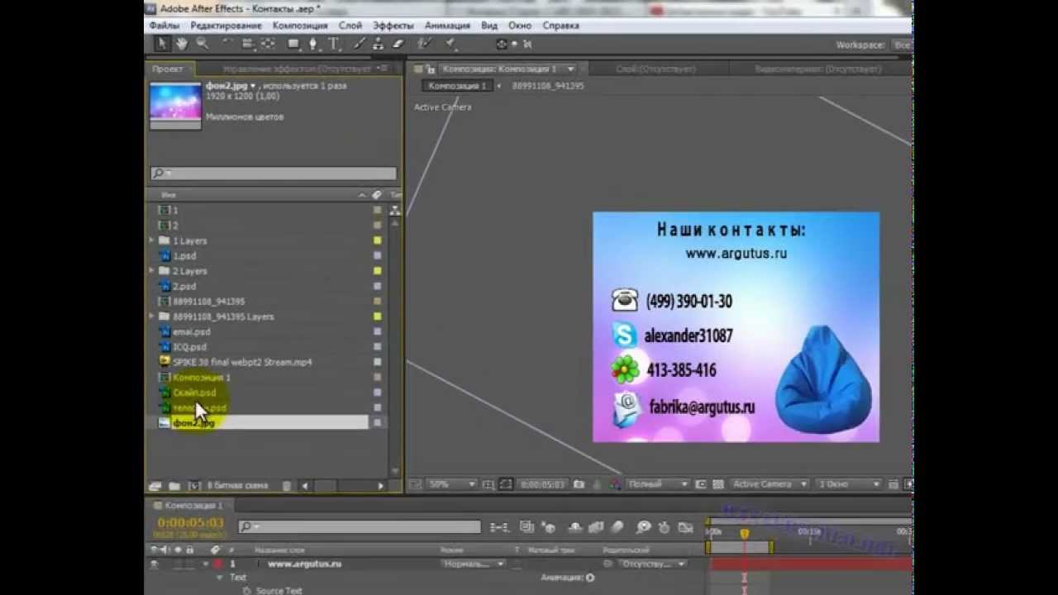Open the Композиция menu

click(x=300, y=26)
